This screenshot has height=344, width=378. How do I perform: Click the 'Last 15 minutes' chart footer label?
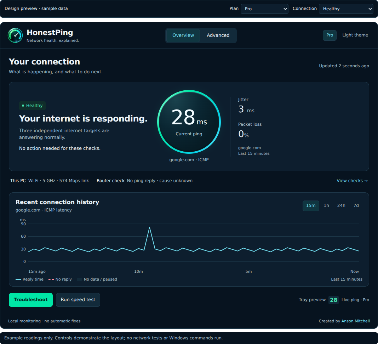point(346,280)
